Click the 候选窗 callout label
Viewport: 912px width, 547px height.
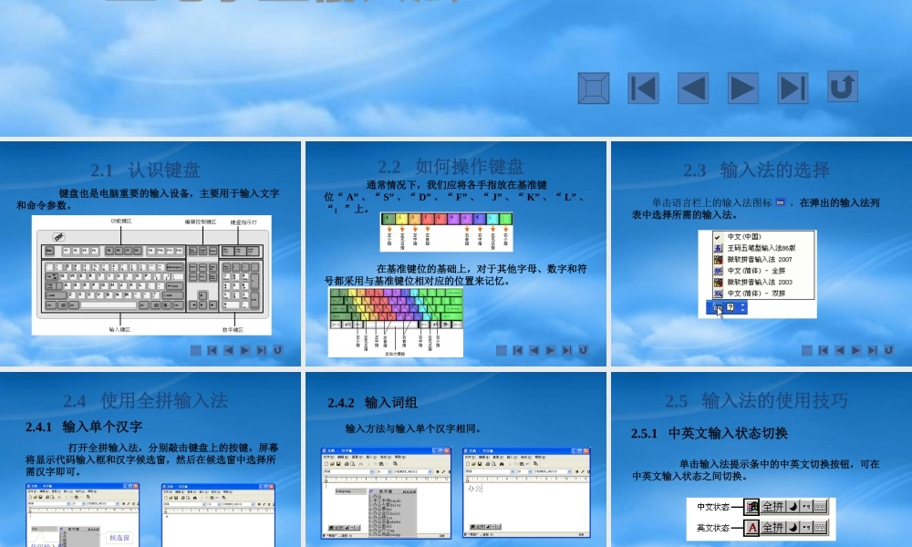(119, 538)
